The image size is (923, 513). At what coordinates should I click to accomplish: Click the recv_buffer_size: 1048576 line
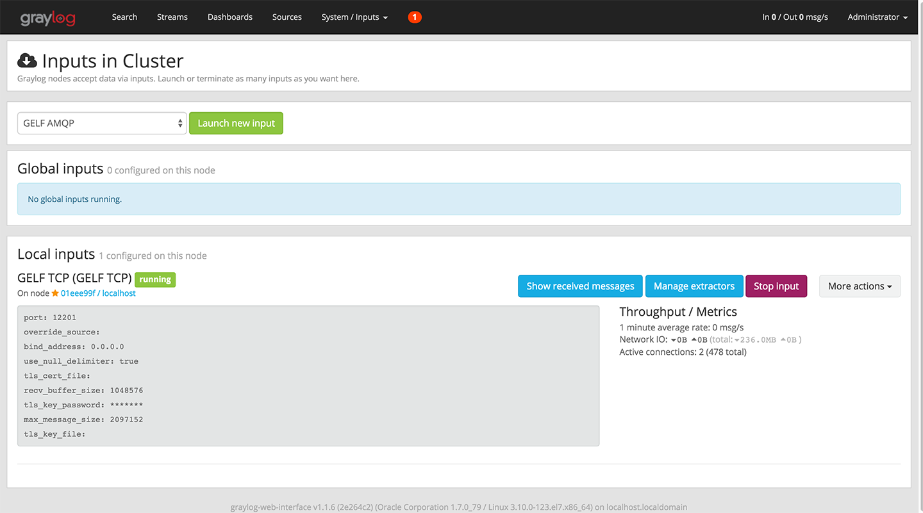click(83, 390)
